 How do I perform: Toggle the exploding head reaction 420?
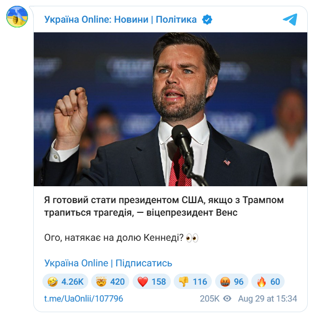point(110,281)
